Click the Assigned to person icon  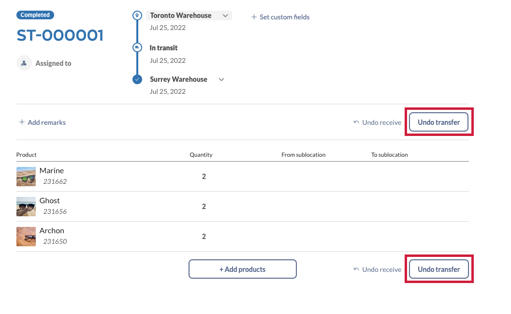coord(24,63)
